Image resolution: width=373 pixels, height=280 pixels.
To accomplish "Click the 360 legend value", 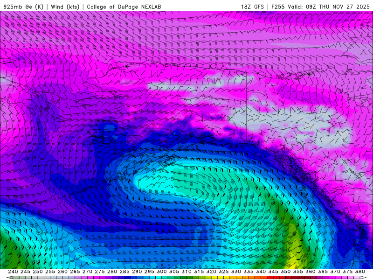I will (311, 272).
